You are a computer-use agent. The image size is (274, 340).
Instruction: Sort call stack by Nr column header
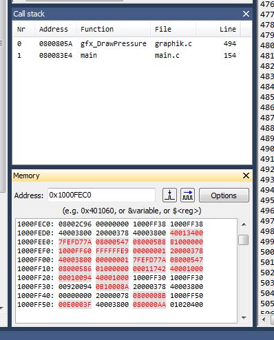pos(21,29)
